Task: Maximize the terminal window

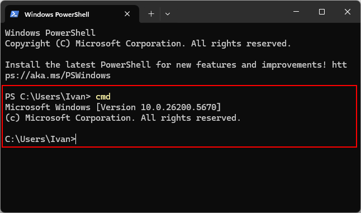Action: tap(322, 12)
